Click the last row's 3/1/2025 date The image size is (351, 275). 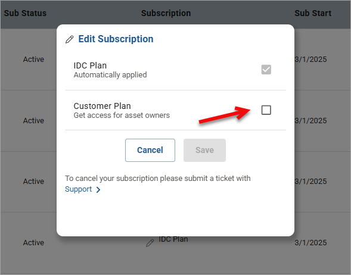(310, 243)
